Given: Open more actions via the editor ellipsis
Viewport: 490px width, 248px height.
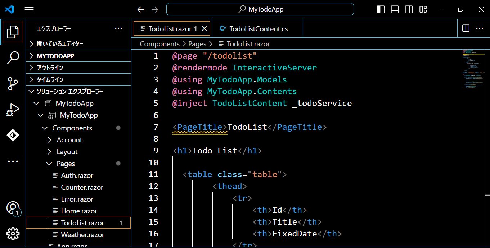Looking at the screenshot, I should click(480, 28).
